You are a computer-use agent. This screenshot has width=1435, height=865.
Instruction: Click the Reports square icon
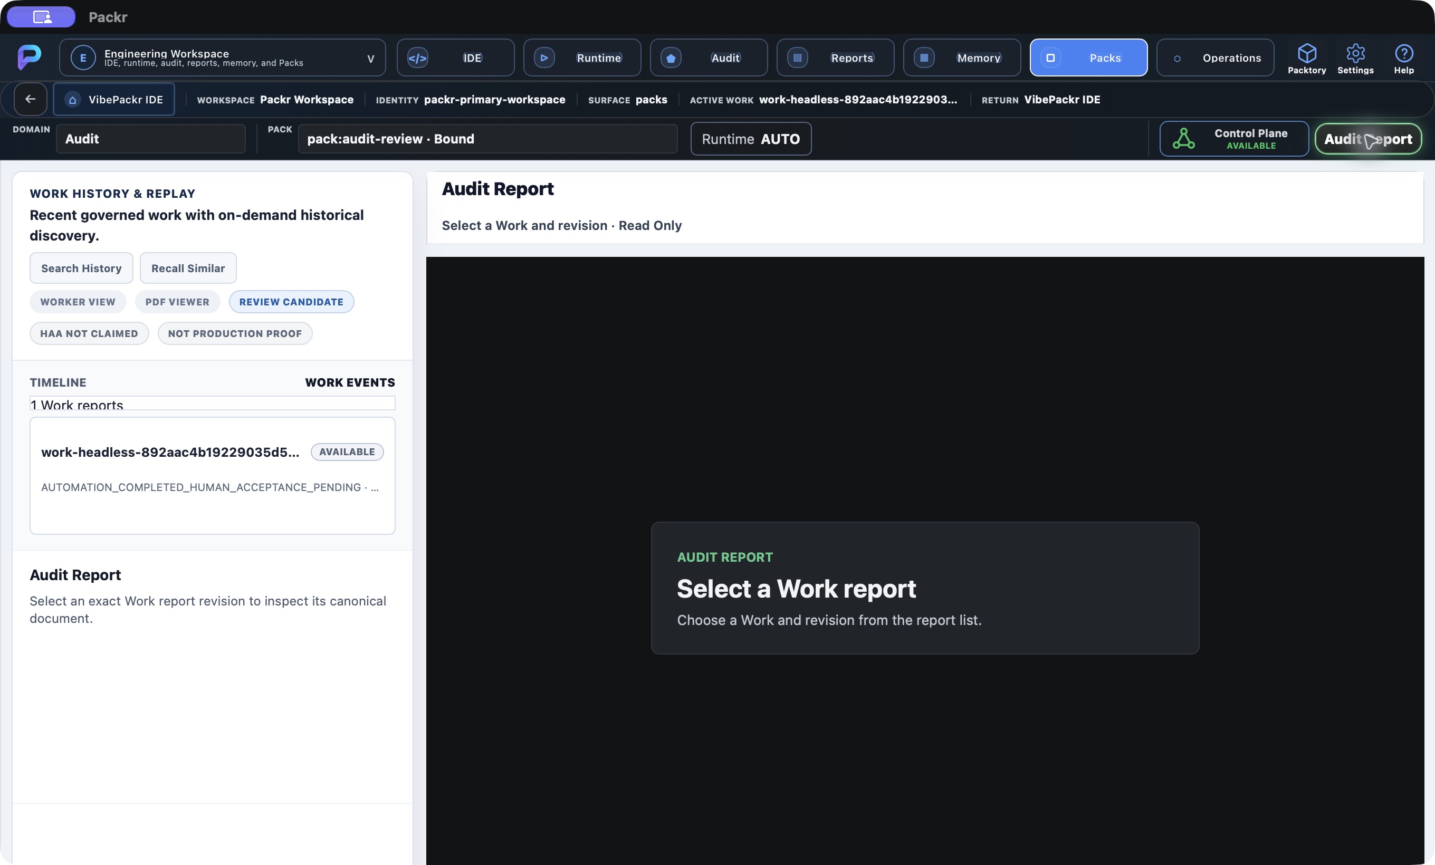tap(797, 57)
